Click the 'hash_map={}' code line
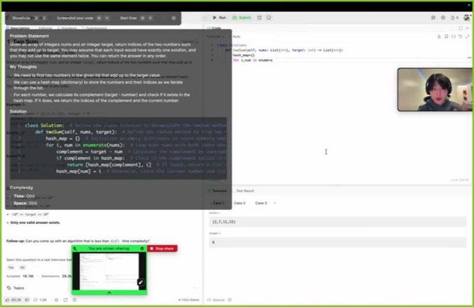The height and width of the screenshot is (307, 474). (244, 55)
